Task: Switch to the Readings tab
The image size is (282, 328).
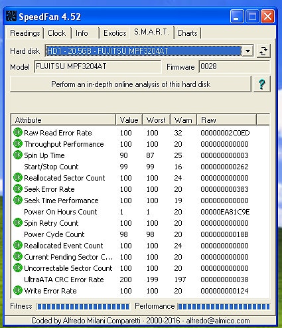Action: (x=25, y=33)
